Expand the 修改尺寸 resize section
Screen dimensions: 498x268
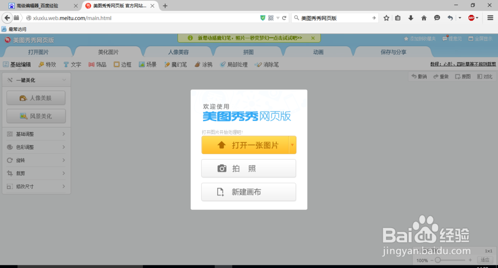coord(36,186)
